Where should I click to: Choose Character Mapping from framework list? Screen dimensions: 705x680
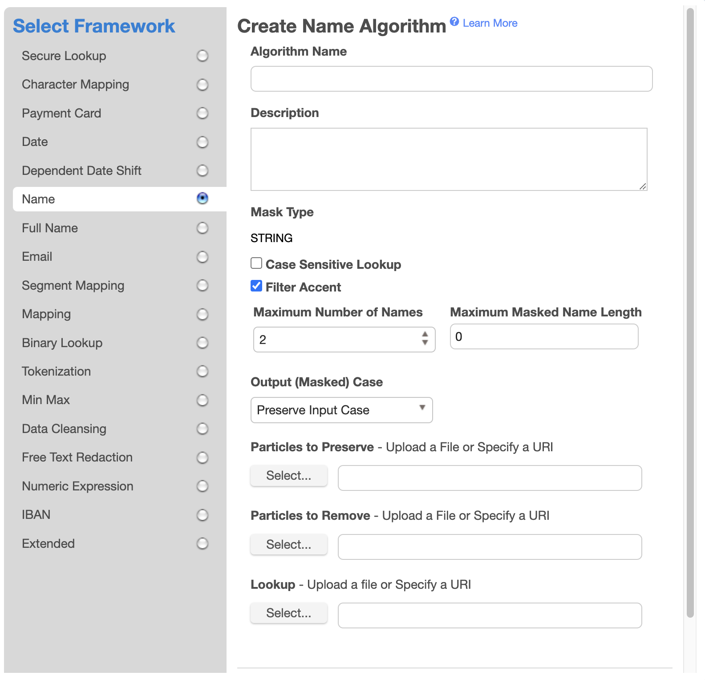tap(203, 85)
